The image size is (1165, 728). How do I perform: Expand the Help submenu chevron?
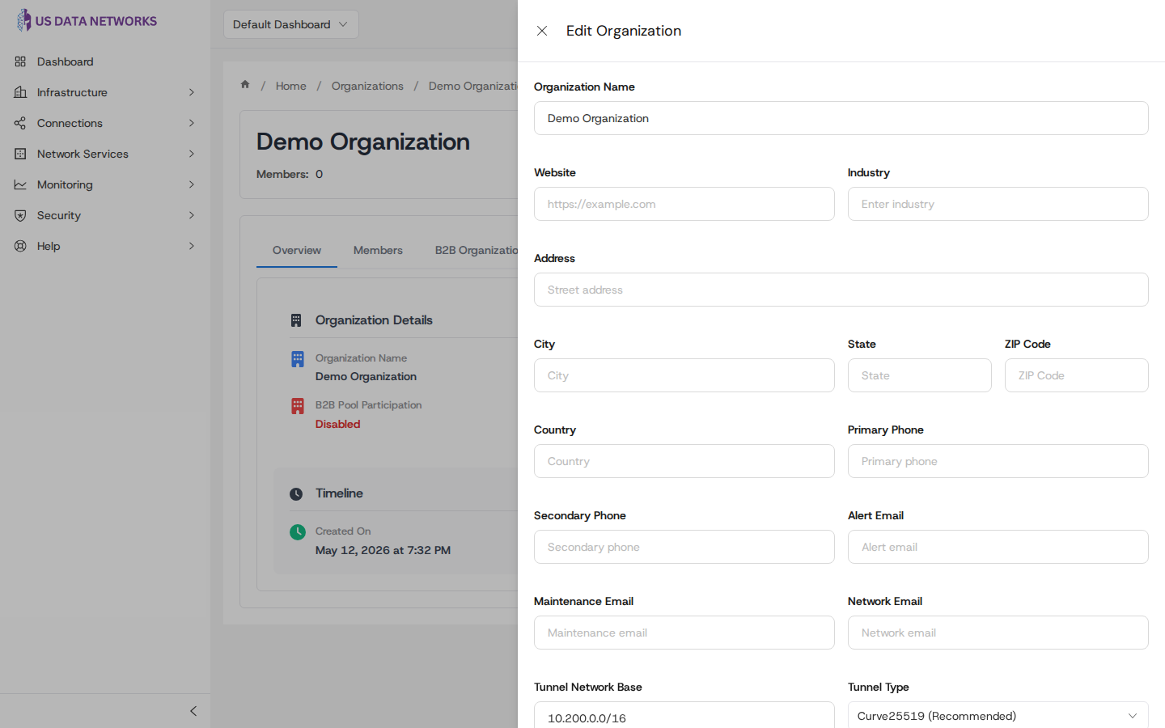tap(192, 246)
